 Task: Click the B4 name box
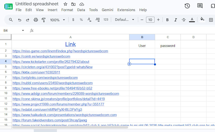5,30
